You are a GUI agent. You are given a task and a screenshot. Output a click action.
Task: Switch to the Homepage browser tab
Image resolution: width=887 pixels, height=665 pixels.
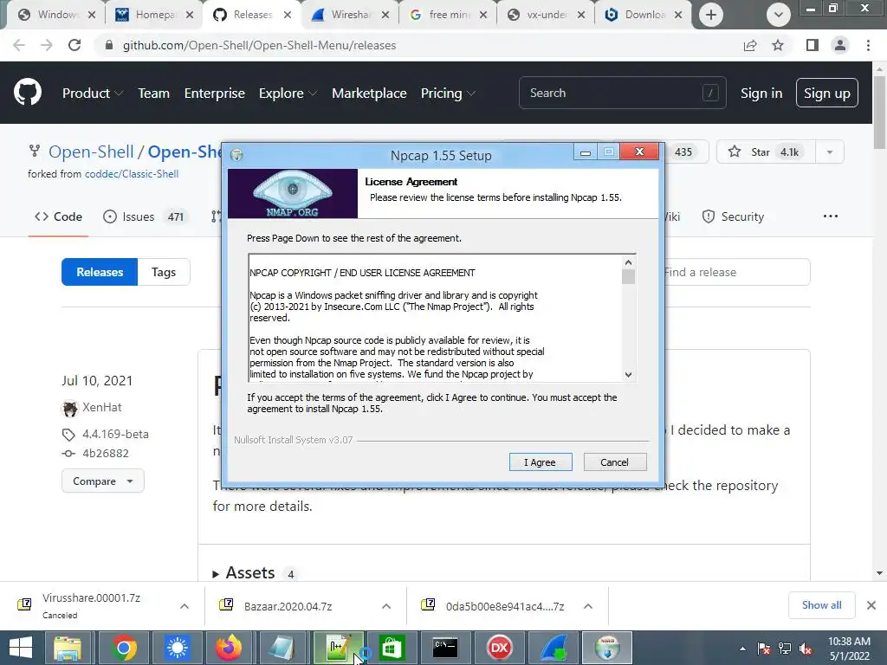click(155, 15)
